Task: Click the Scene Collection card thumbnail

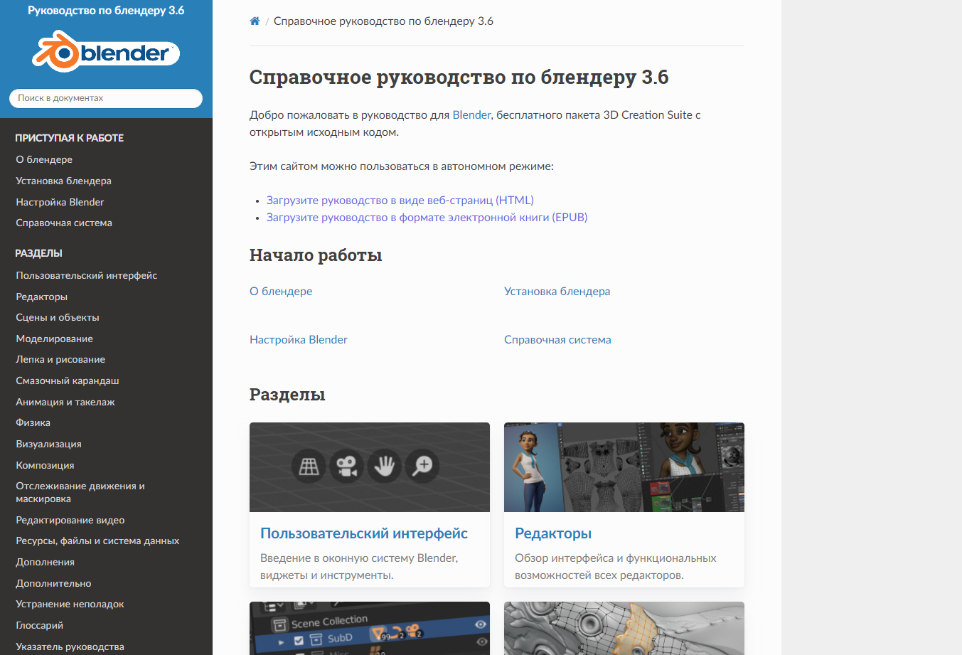Action: (x=370, y=628)
